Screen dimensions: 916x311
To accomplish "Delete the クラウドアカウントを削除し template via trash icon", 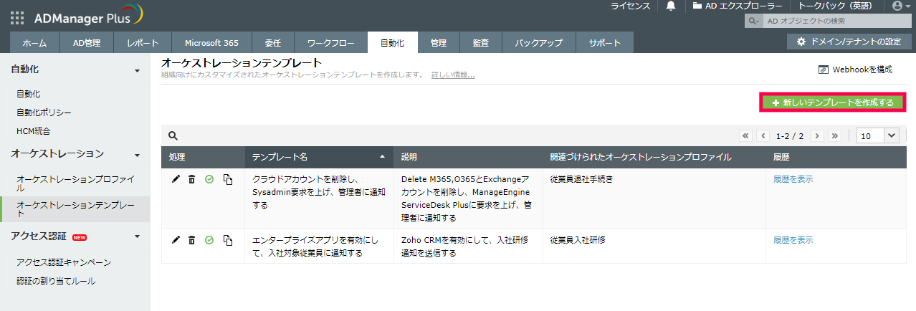I will pos(191,179).
